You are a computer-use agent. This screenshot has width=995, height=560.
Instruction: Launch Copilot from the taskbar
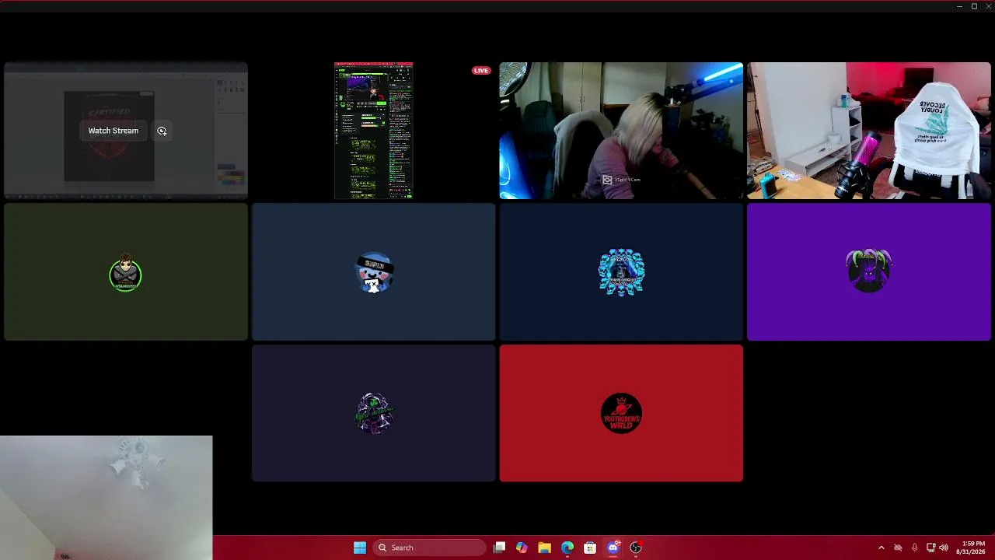coord(522,548)
